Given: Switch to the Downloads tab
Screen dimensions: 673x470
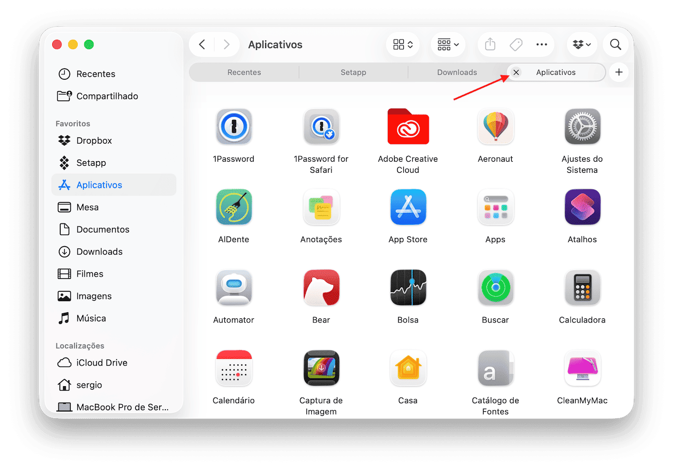Looking at the screenshot, I should 457,72.
